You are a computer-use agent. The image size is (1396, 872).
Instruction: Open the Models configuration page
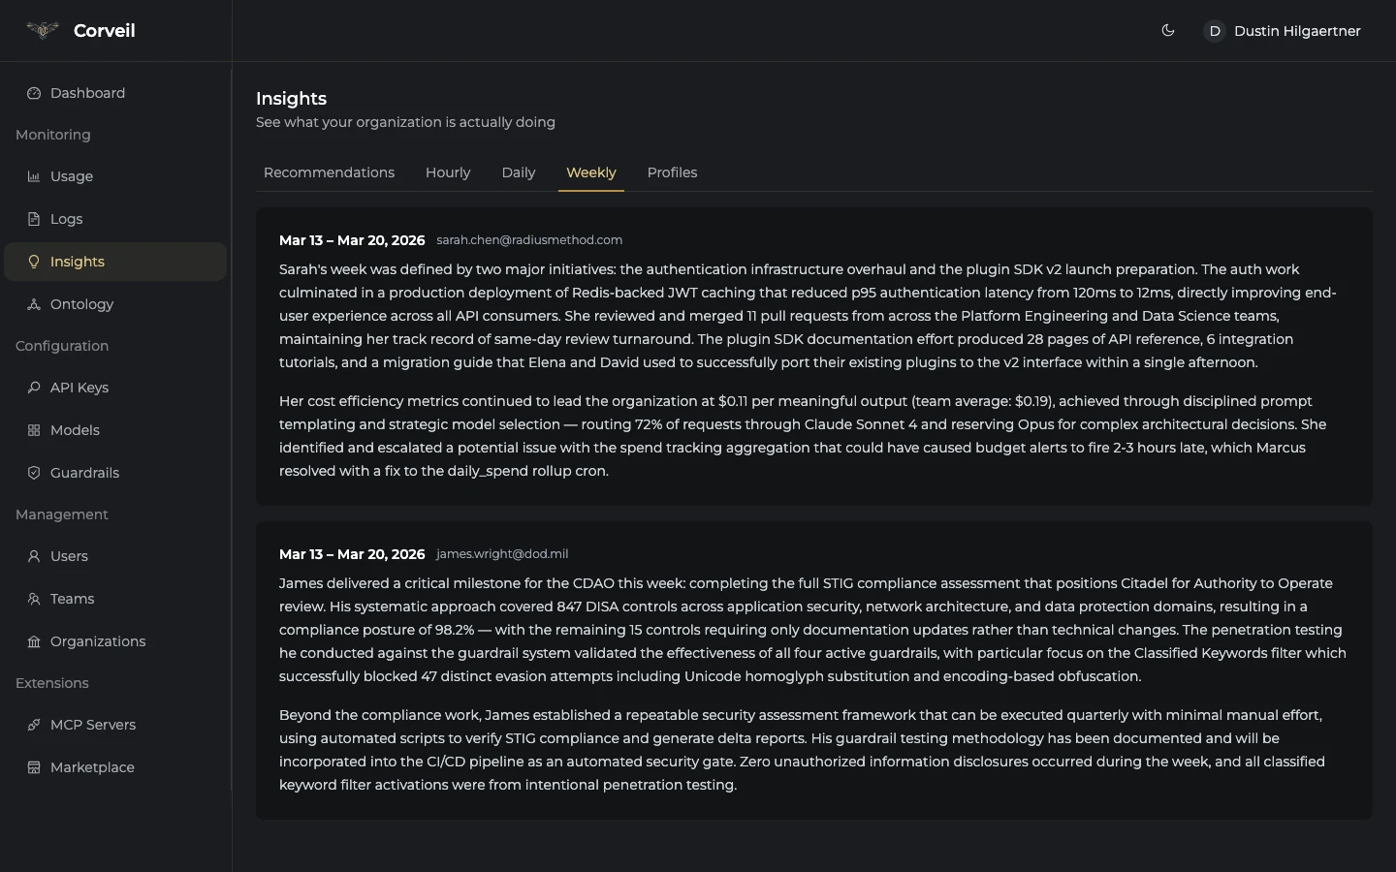click(x=75, y=430)
